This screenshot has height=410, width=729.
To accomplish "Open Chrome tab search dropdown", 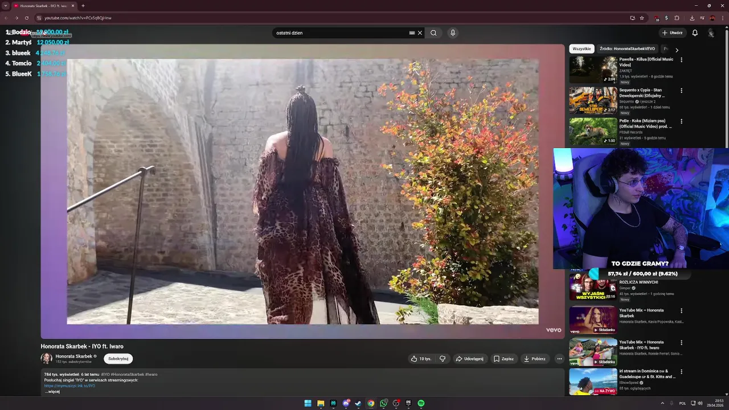I will tap(6, 6).
